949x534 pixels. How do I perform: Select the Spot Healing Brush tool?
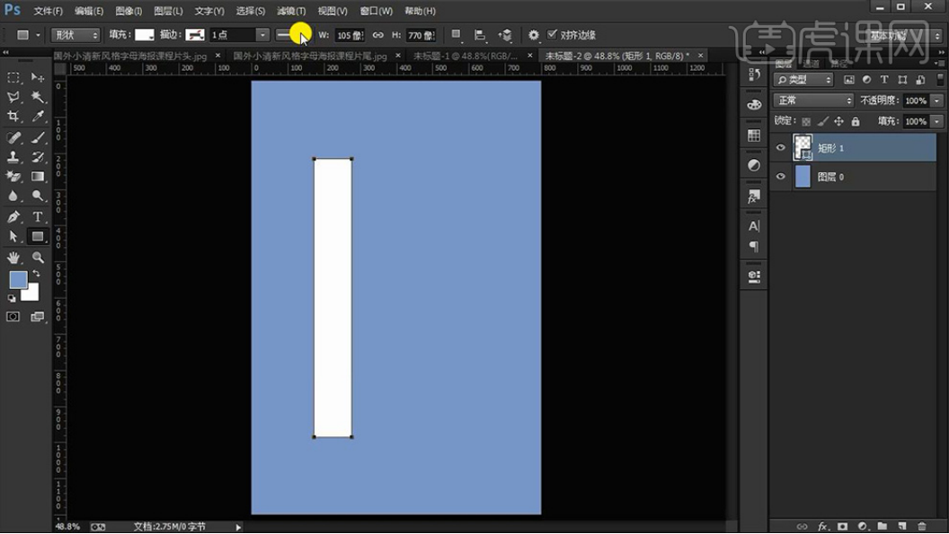click(13, 138)
